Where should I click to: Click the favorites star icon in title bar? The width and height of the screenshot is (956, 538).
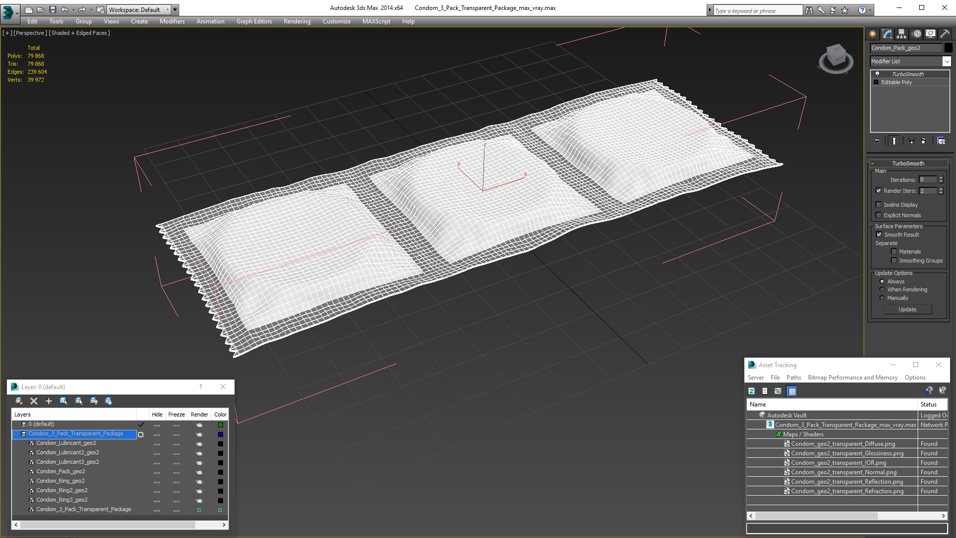[845, 10]
